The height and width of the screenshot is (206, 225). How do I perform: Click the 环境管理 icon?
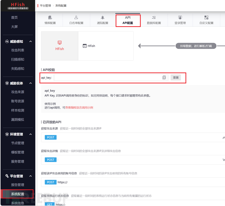pos(7,134)
